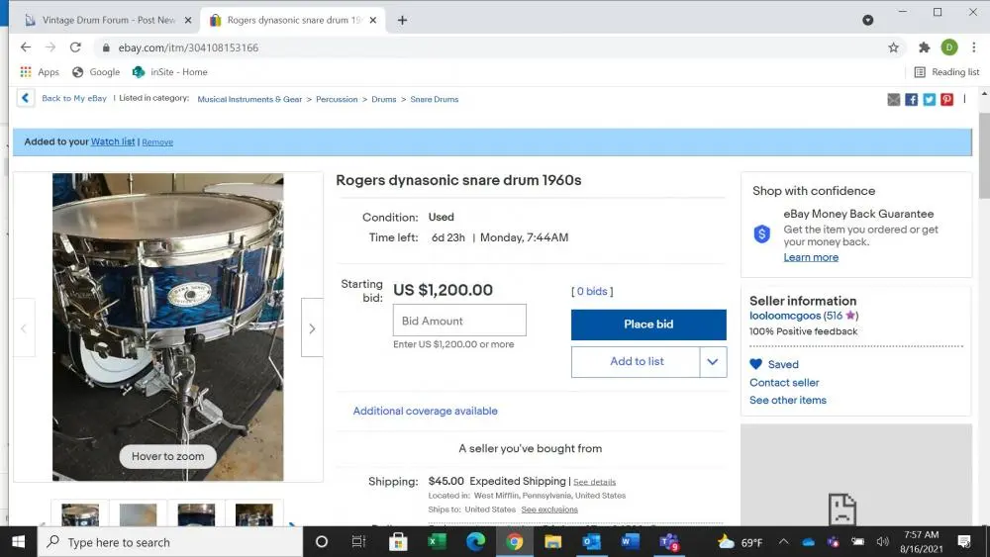Bookmark this page with star icon

tap(893, 47)
